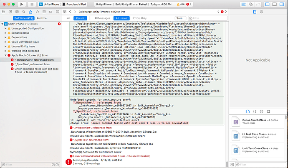Open Test navigator diamond icon
Image resolution: width=288 pixels, height=168 pixels.
37,12
